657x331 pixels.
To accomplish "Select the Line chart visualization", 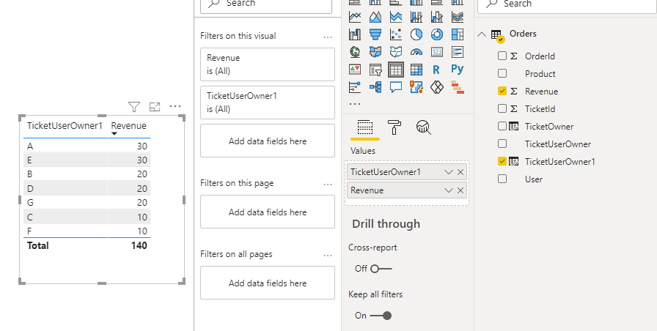I will point(355,17).
